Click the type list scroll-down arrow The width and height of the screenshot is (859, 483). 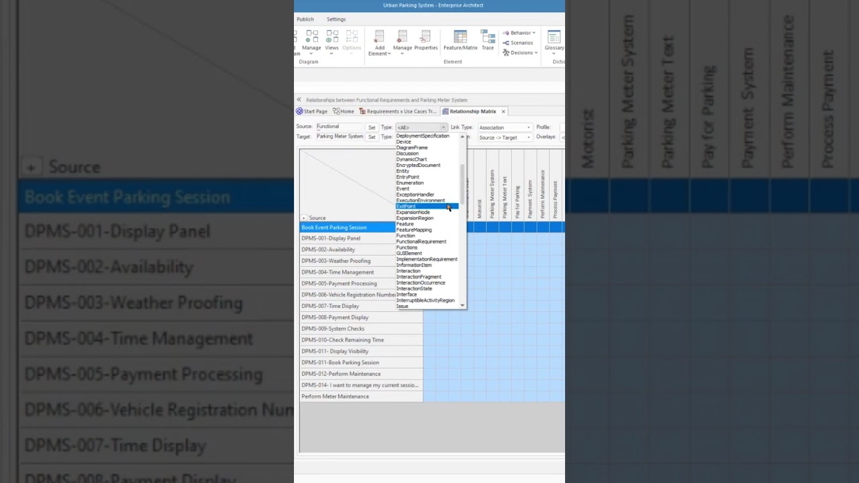coord(462,305)
